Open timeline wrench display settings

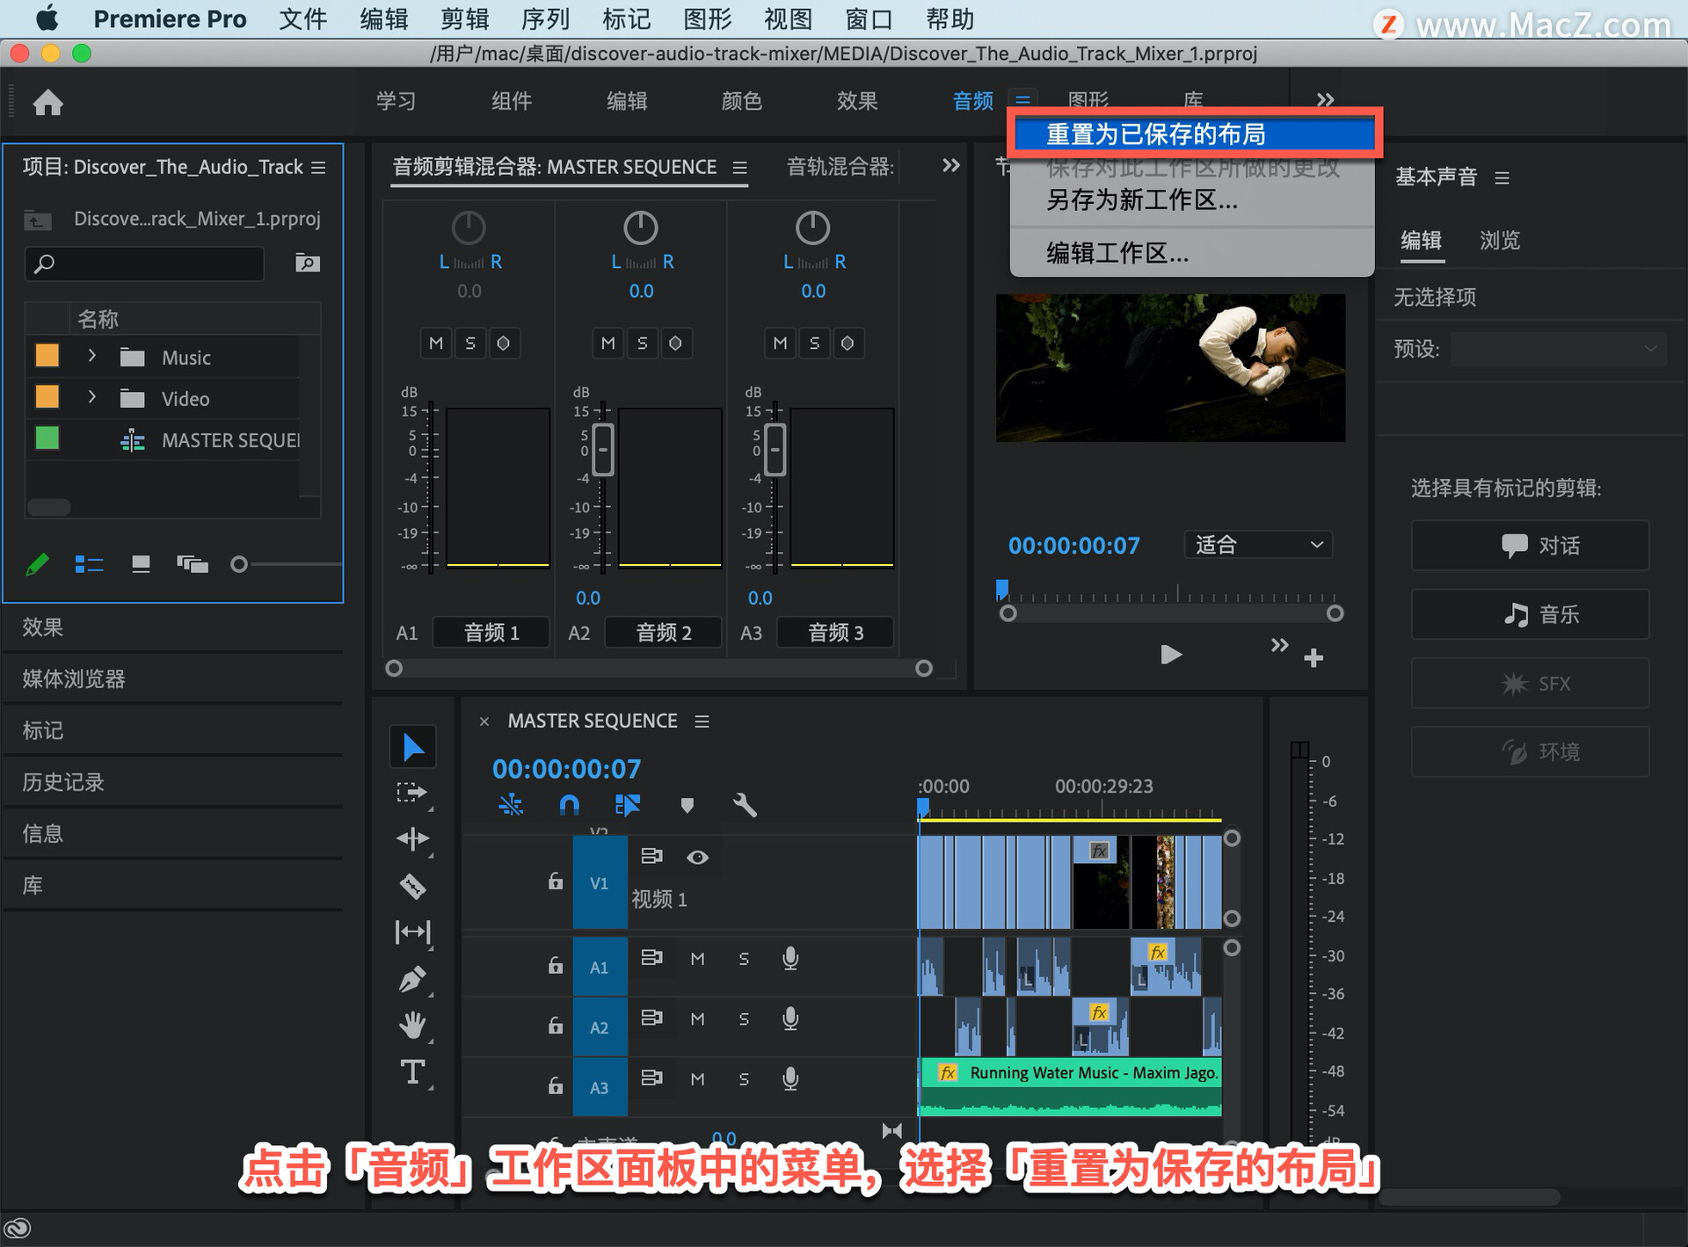(745, 805)
